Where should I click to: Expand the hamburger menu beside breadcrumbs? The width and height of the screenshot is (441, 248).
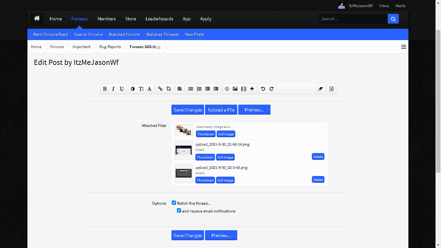[x=404, y=47]
